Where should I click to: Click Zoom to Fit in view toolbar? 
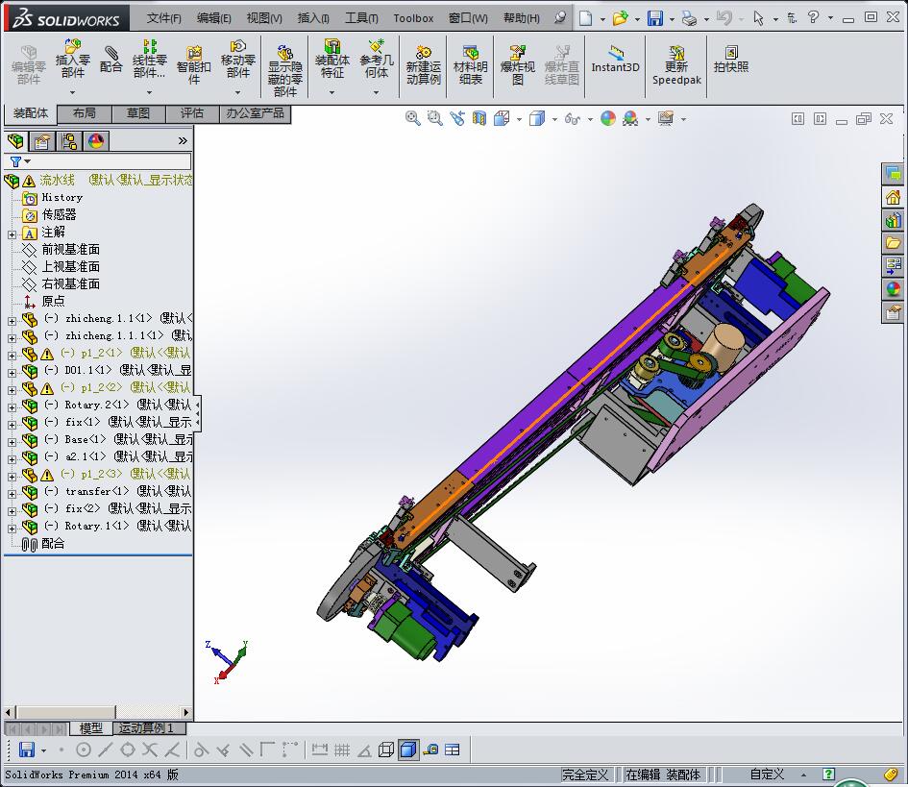pyautogui.click(x=413, y=118)
